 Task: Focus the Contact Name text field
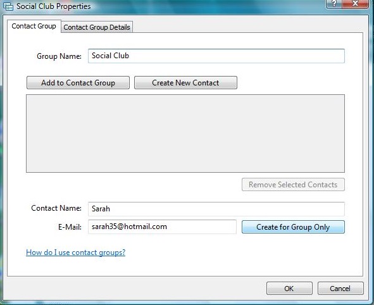point(216,209)
